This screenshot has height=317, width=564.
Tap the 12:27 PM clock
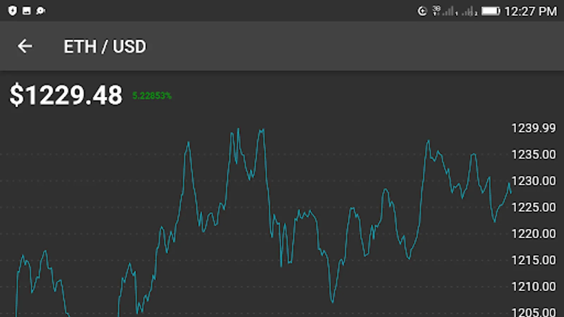[x=531, y=11]
